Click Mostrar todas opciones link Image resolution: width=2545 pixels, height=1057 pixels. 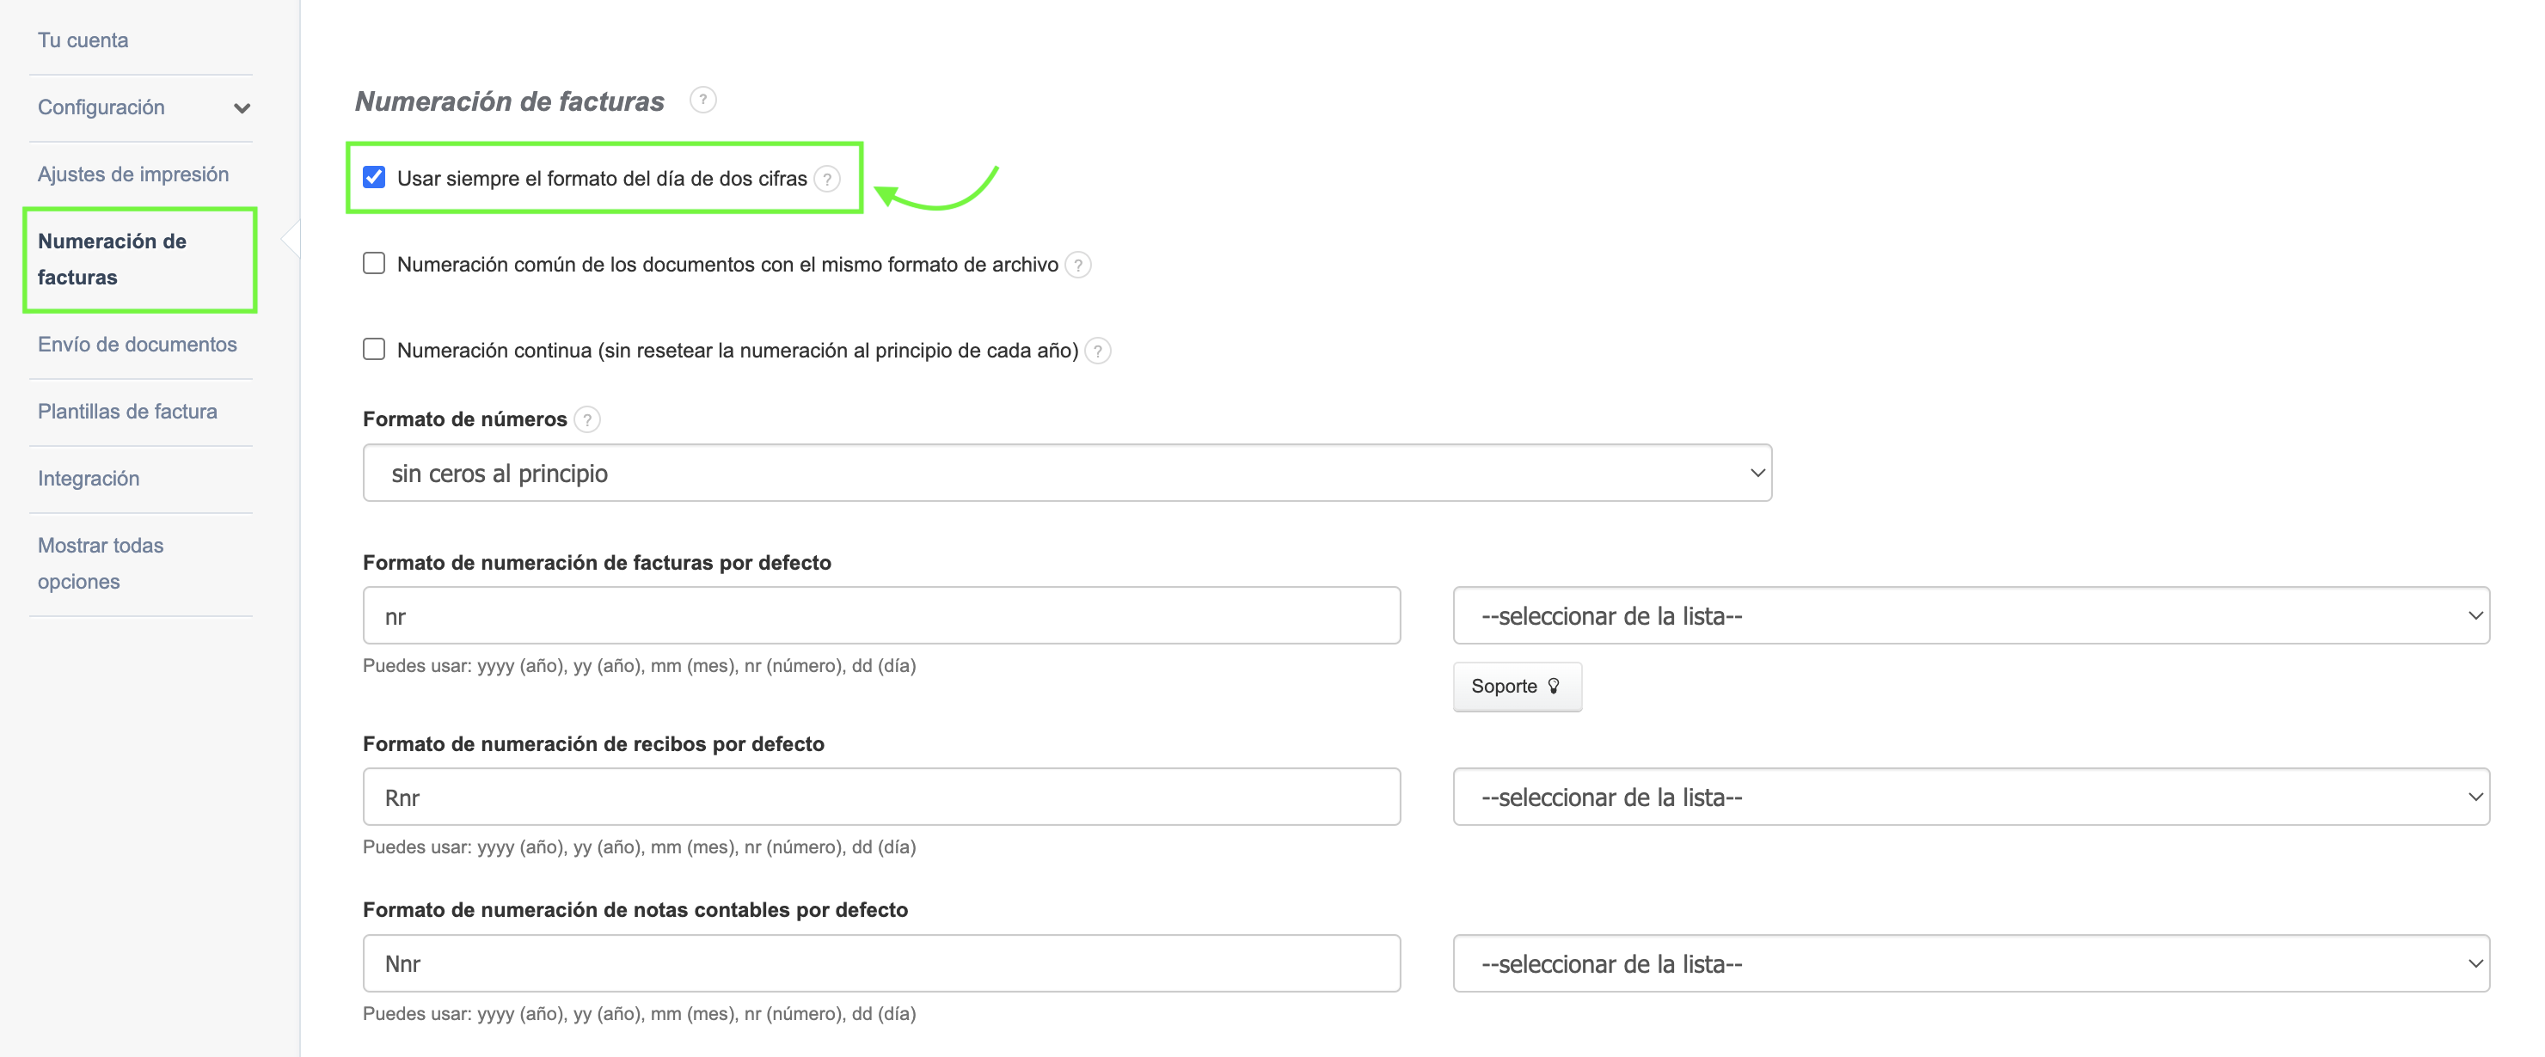[x=100, y=563]
